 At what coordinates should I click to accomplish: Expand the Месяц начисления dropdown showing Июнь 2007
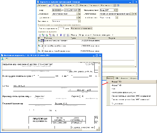tap(115, 10)
